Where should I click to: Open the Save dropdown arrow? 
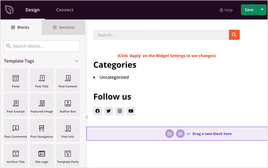(262, 10)
